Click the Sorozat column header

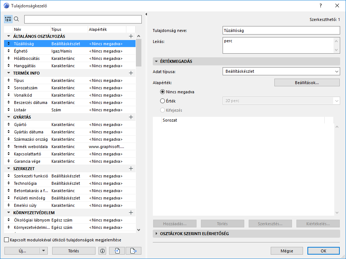tap(243, 120)
